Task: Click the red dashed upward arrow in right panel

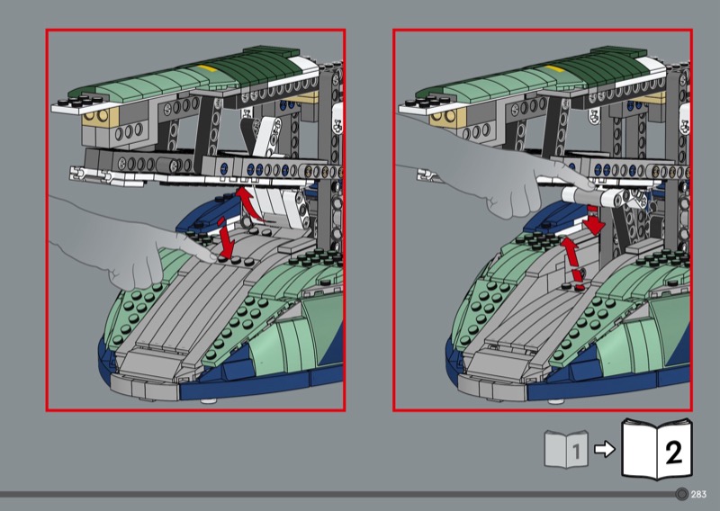Action: 569,259
